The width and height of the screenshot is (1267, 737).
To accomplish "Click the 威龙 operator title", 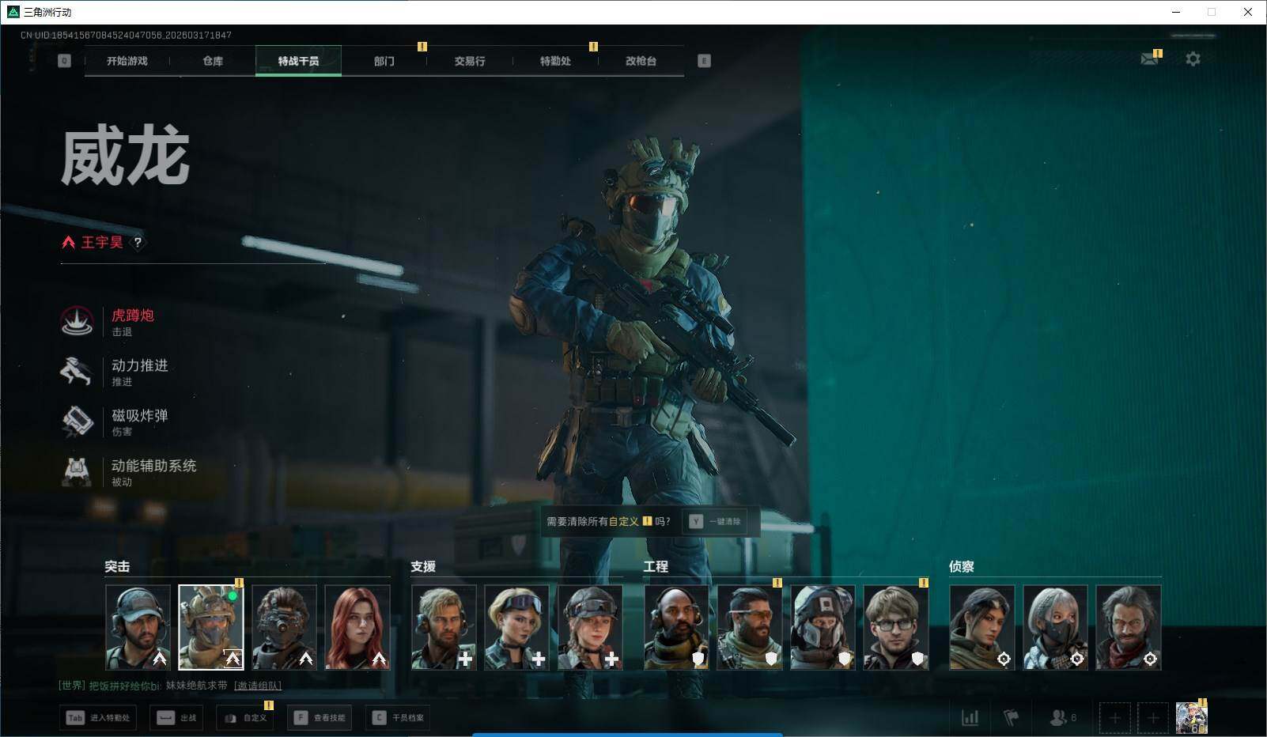I will (x=125, y=157).
